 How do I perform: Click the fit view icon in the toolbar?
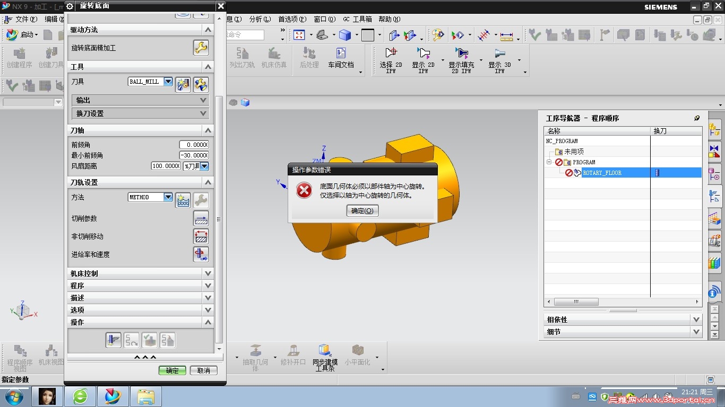[299, 35]
